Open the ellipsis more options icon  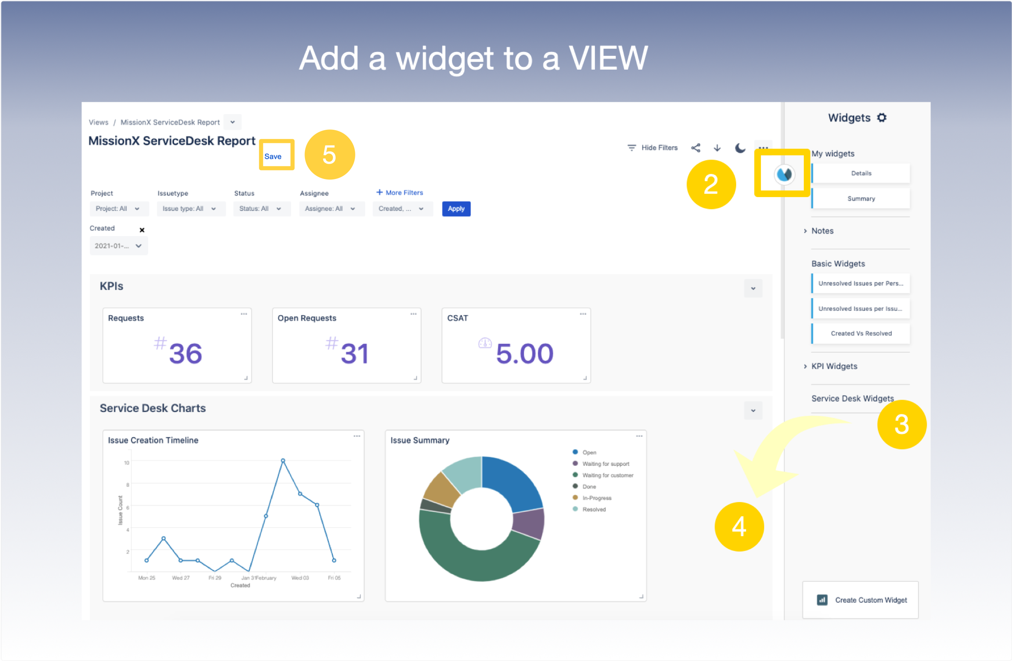(763, 148)
